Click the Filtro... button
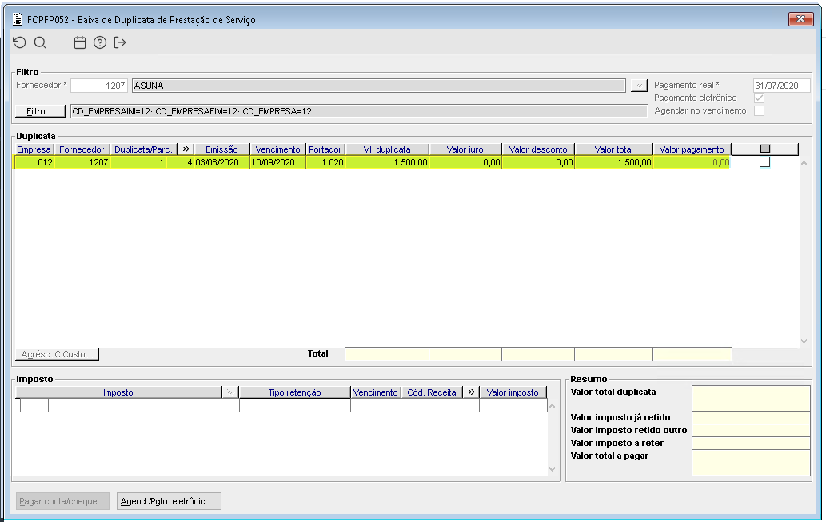The width and height of the screenshot is (826, 522). (x=40, y=111)
